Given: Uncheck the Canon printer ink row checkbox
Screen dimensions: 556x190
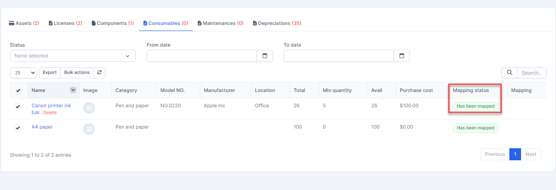Looking at the screenshot, I should [x=18, y=106].
